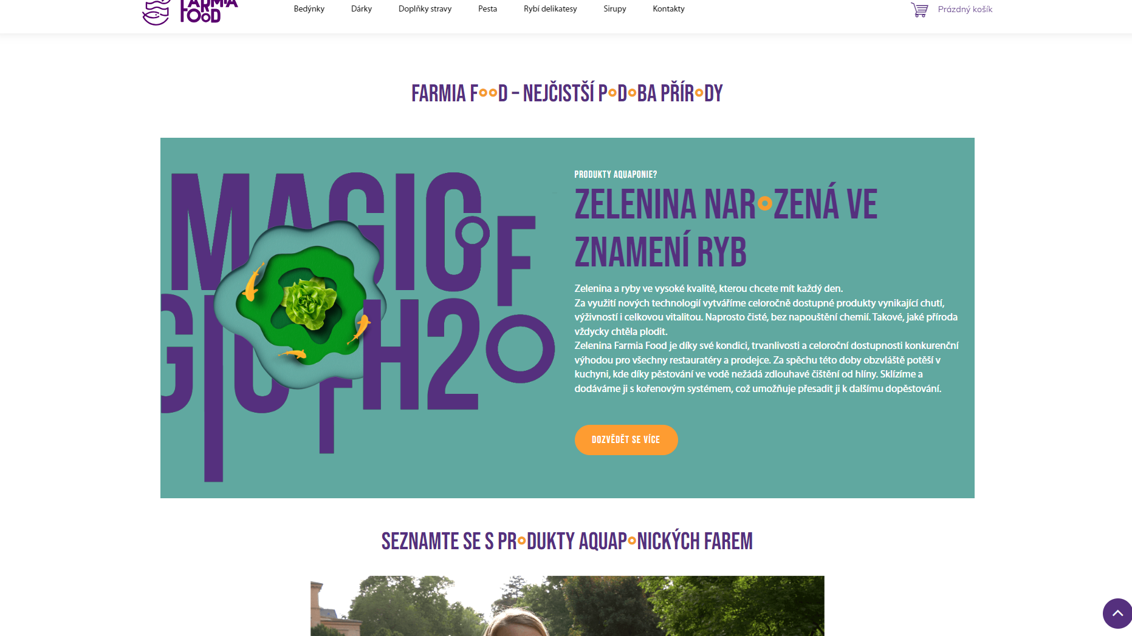Screen dimensions: 1132x636
Task: Open Rybí delikatesy category
Action: pos(551,9)
